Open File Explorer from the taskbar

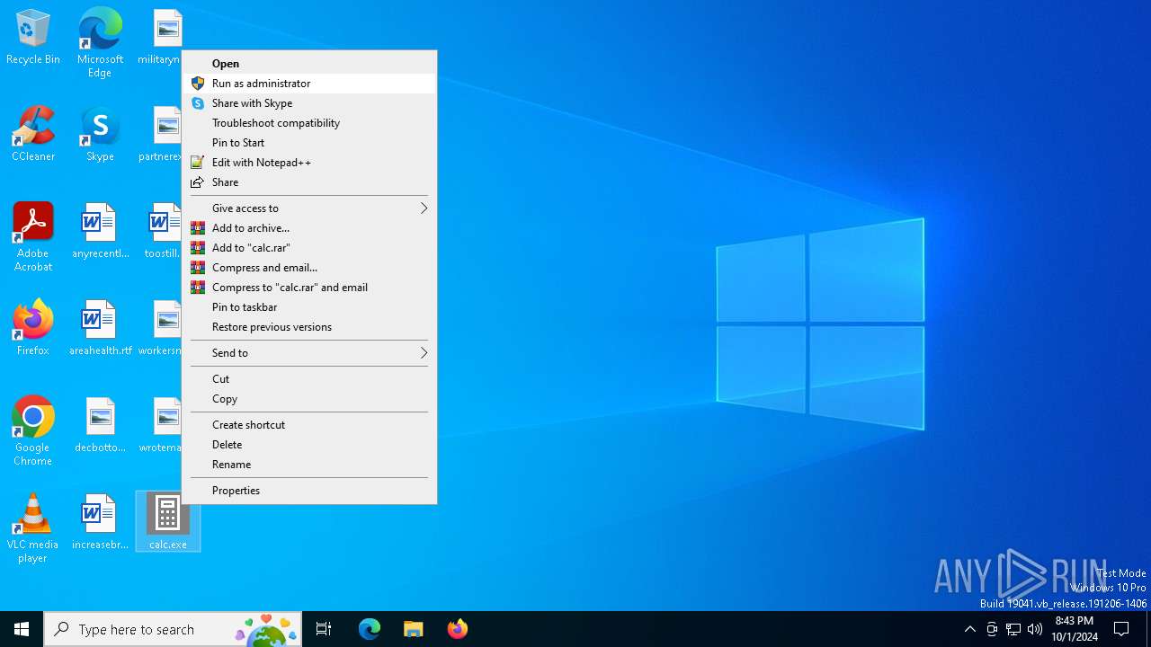click(x=413, y=629)
